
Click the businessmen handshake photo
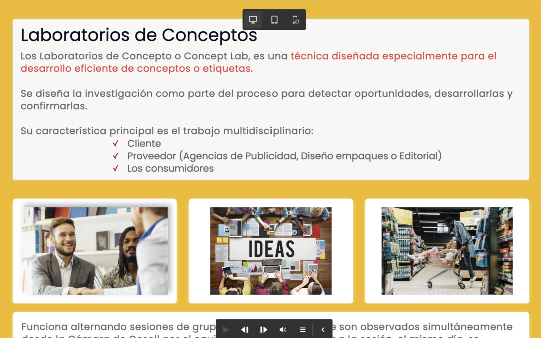[x=95, y=251]
